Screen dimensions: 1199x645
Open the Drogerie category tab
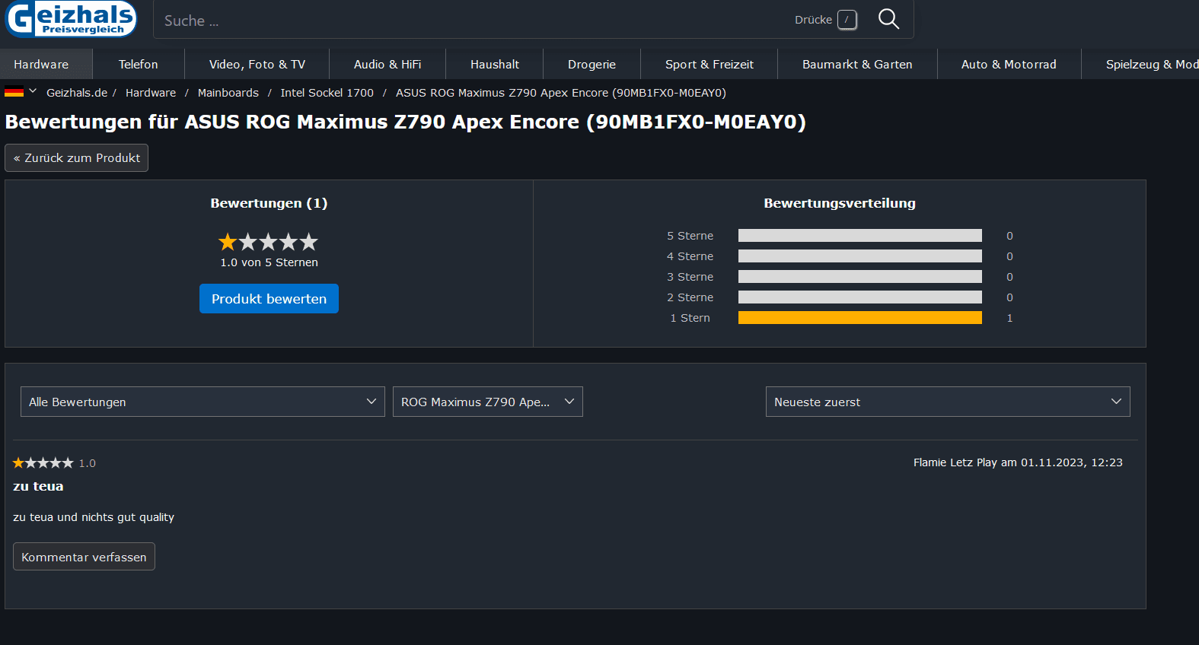[592, 65]
